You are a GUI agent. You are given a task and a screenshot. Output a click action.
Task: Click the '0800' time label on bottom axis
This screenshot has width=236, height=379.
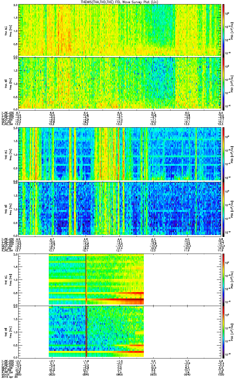(x=18, y=374)
